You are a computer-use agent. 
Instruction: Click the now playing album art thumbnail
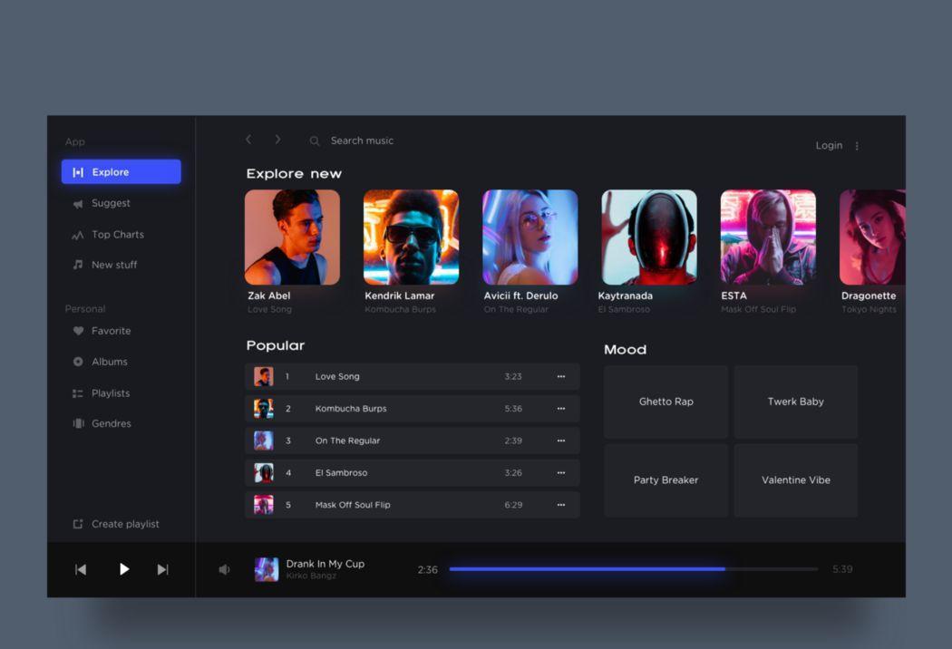click(267, 569)
